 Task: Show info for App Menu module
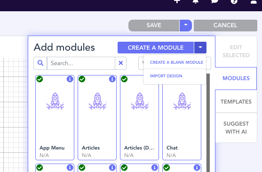click(x=70, y=79)
